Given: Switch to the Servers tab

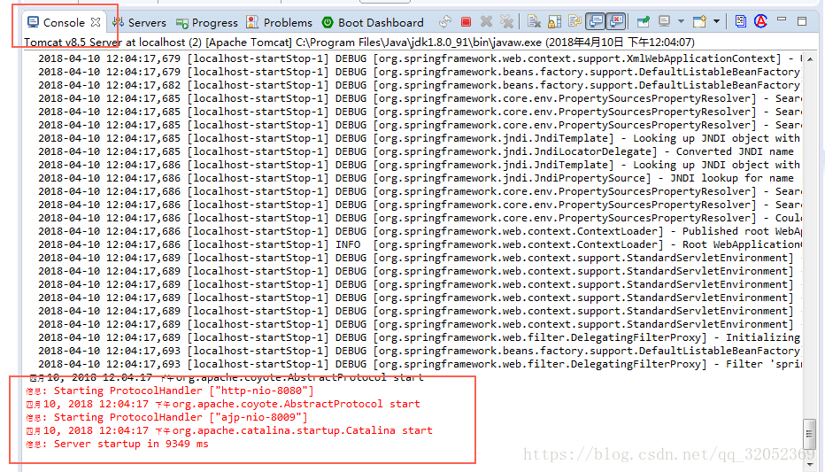Looking at the screenshot, I should [x=139, y=23].
